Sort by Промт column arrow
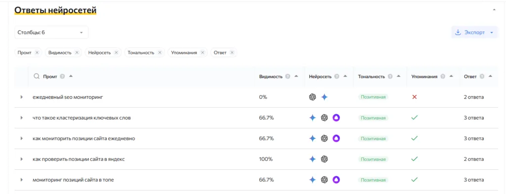This screenshot has height=194, width=506. pyautogui.click(x=71, y=77)
